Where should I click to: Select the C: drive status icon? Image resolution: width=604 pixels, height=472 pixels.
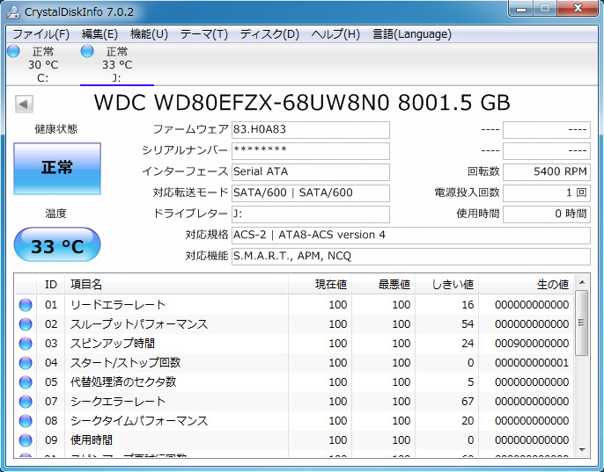pos(13,51)
